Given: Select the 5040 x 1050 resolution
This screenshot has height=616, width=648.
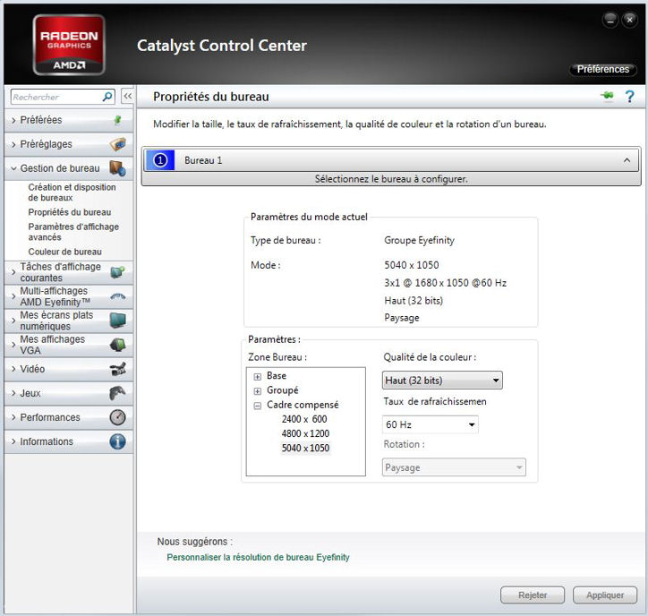Looking at the screenshot, I should [x=305, y=449].
